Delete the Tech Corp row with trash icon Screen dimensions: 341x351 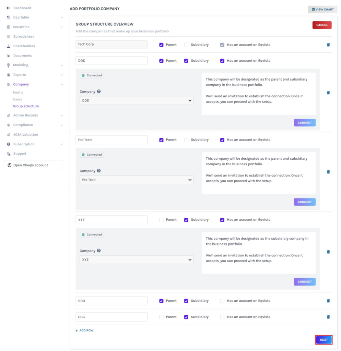328,45
